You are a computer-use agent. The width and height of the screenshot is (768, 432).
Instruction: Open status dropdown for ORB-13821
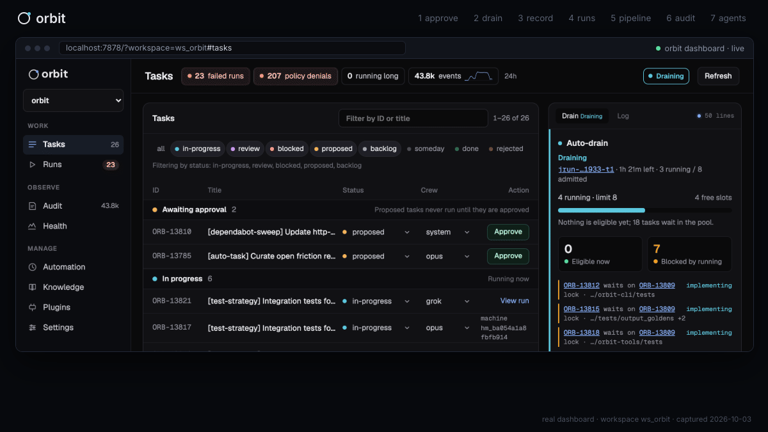point(376,301)
